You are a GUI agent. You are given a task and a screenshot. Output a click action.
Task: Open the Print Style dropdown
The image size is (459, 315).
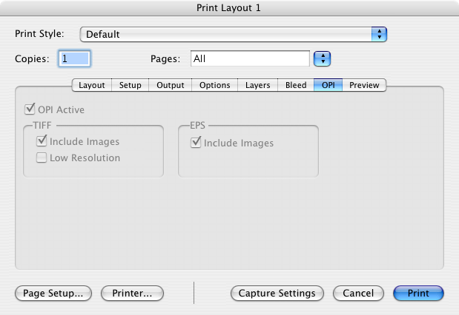click(x=233, y=34)
